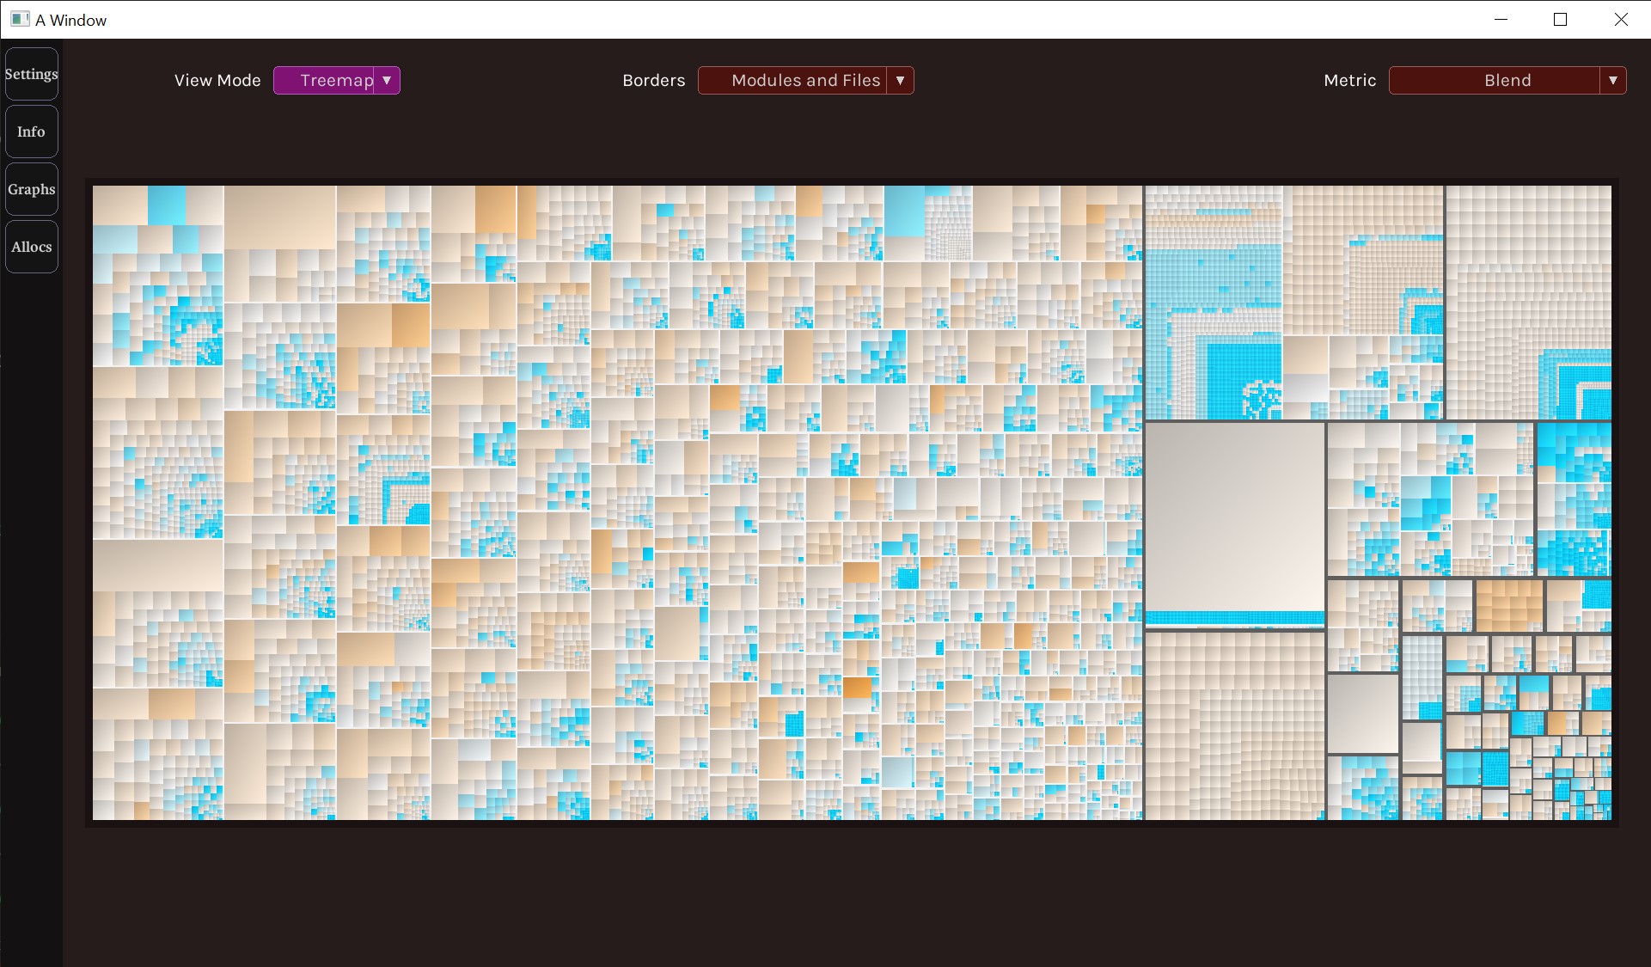Open the Allocs sidebar tab
Image resolution: width=1651 pixels, height=967 pixels.
pos(32,247)
